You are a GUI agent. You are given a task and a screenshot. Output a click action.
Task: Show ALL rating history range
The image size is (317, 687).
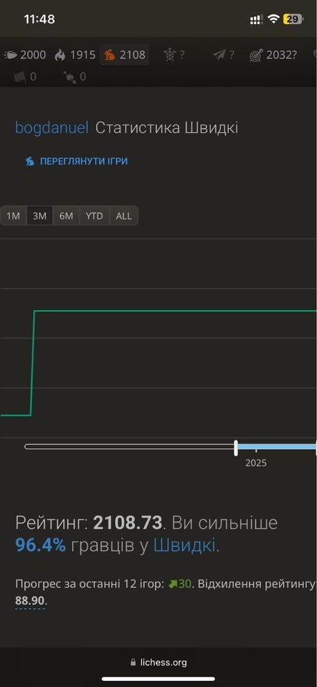(124, 216)
